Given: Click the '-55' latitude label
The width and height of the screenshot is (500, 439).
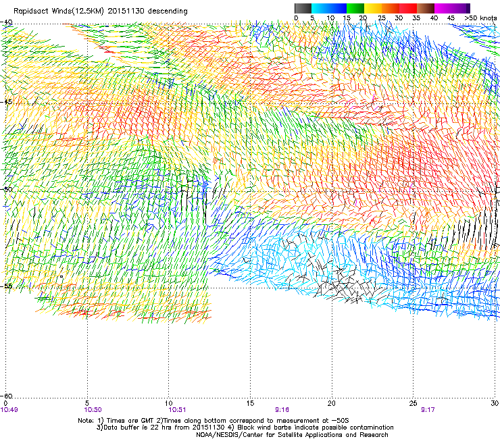Looking at the screenshot, I should click(7, 286).
